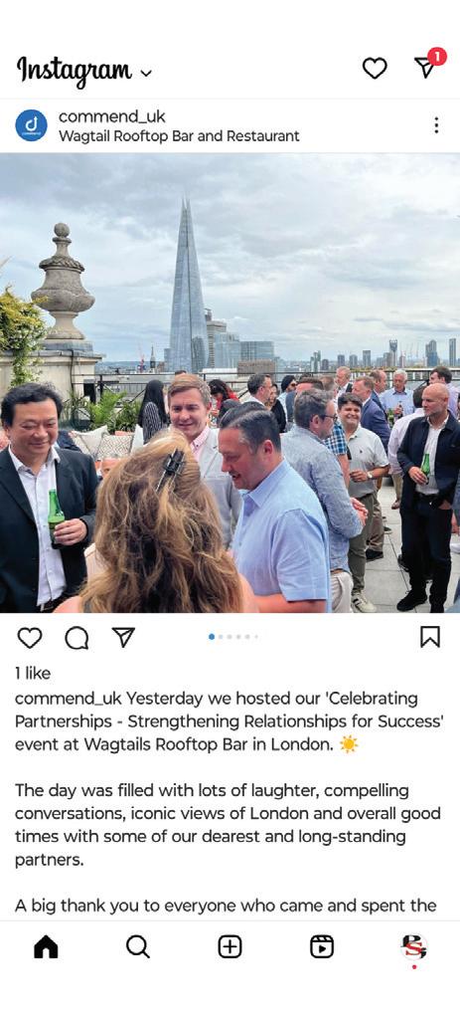
Task: Tap commend_uk username in the caption
Action: pos(69,699)
